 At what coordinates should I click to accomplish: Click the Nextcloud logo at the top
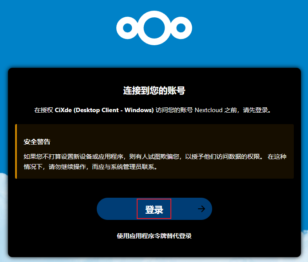tap(154, 28)
